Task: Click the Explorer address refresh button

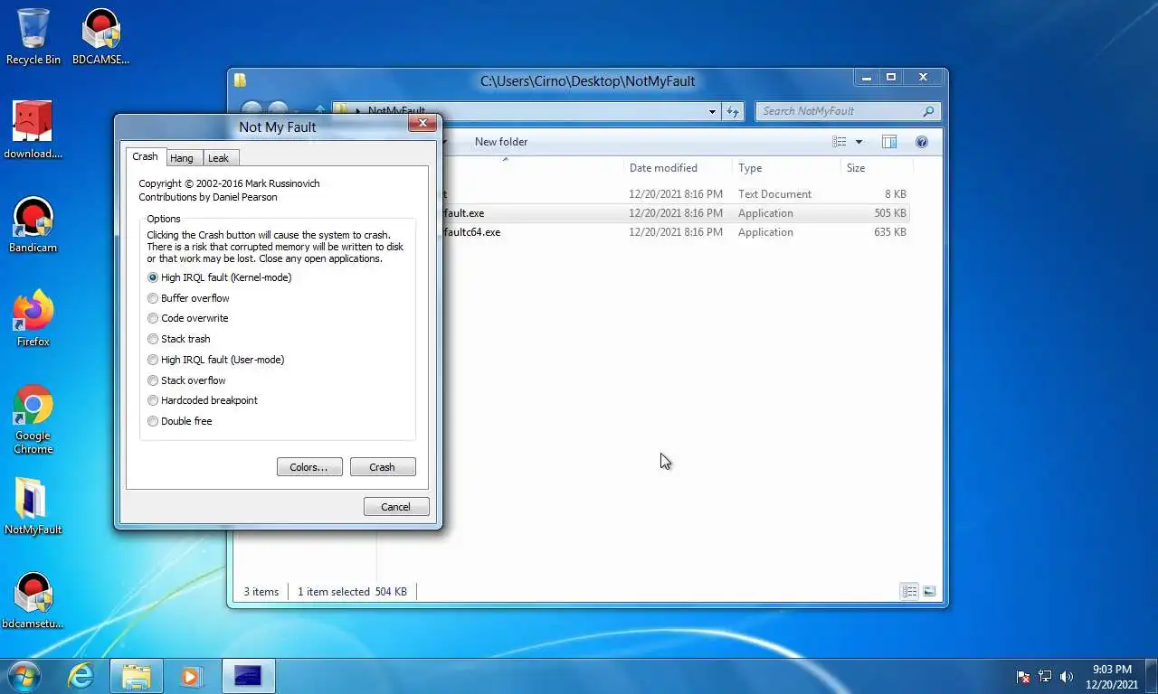Action: pyautogui.click(x=733, y=111)
